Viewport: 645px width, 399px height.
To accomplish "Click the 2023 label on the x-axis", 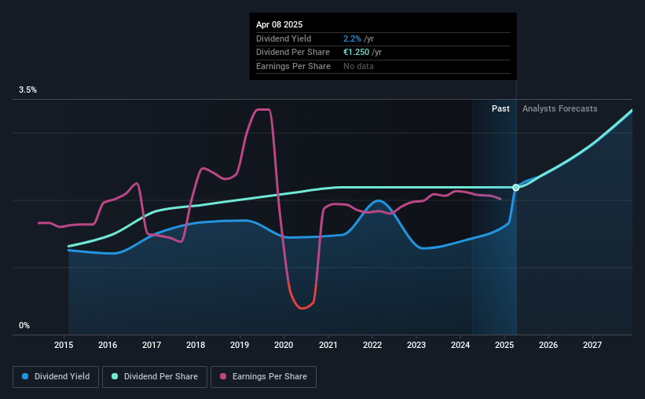I will point(416,345).
